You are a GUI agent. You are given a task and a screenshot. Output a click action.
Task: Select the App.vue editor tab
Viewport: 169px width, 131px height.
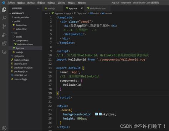(73, 9)
